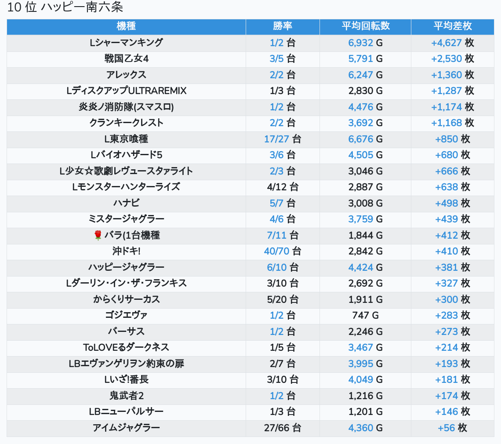Select the +666 枚 difference value
The width and height of the screenshot is (501, 444).
click(x=452, y=171)
